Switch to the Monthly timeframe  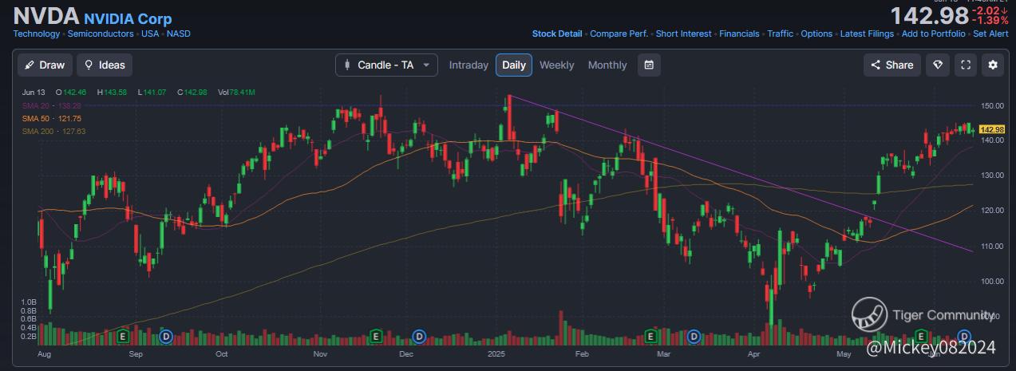click(607, 65)
